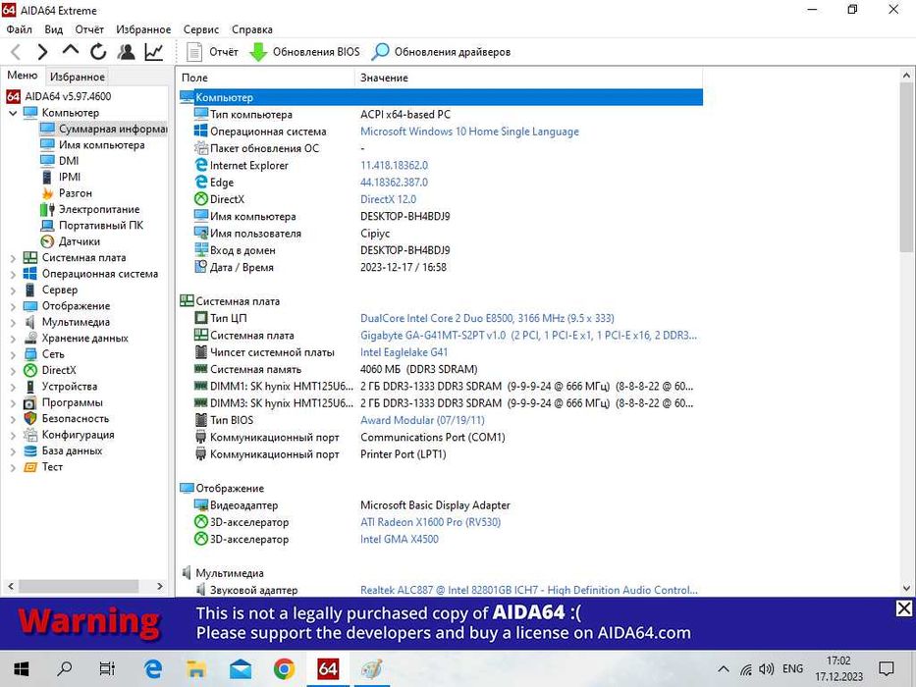Screen dimensions: 916x687
Task: Click sidebar horizontal scrollbar right arrow
Action: tap(160, 586)
